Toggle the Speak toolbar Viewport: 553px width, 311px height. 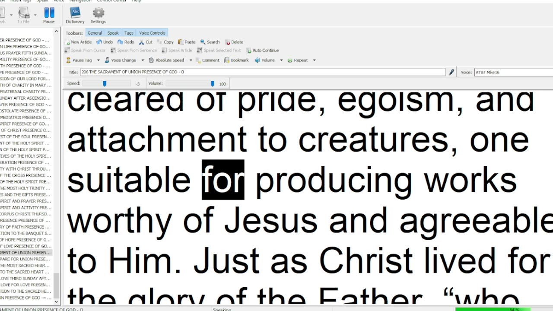(113, 33)
